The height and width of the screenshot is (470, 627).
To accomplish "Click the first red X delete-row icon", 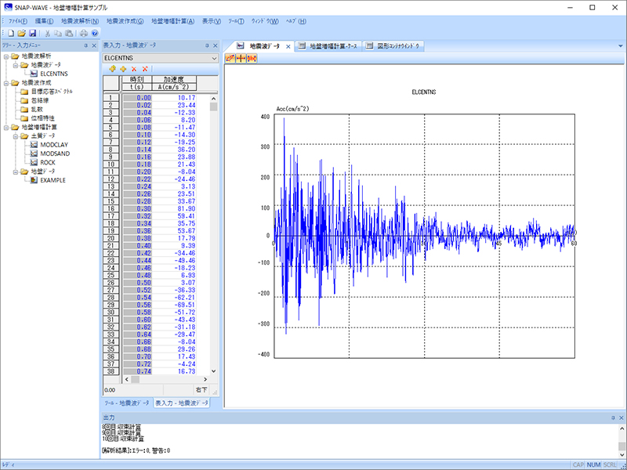I will [x=134, y=70].
